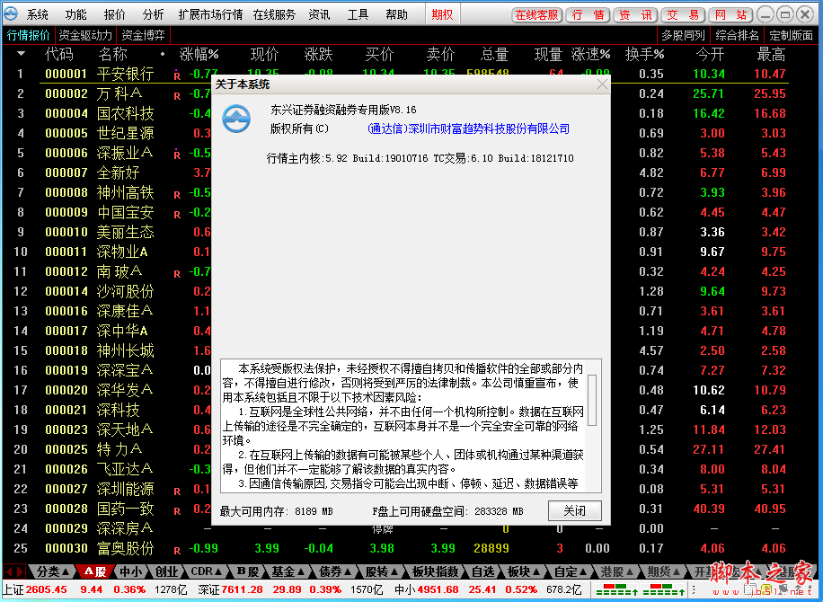Screen dimensions: 823x602
Task: Click the 综合排名 button
Action: click(737, 35)
